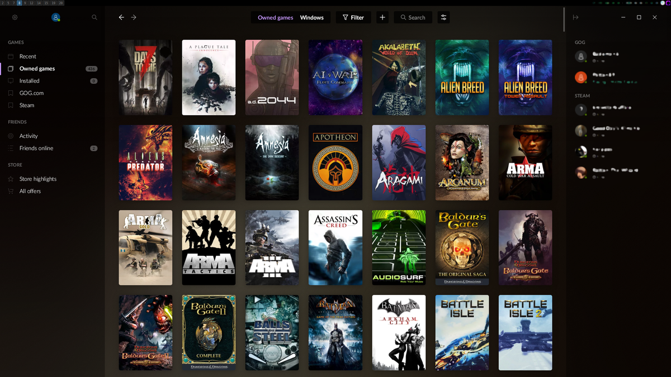Viewport: 671px width, 377px height.
Task: Open the Assassin's Creed game cover
Action: [335, 247]
